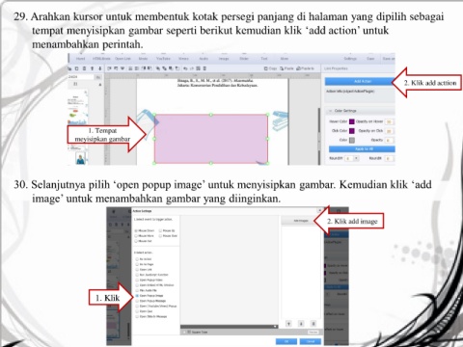Screen dimensions: 463x347
Task: Select the Mouse Down trigger radio button
Action: (x=136, y=230)
